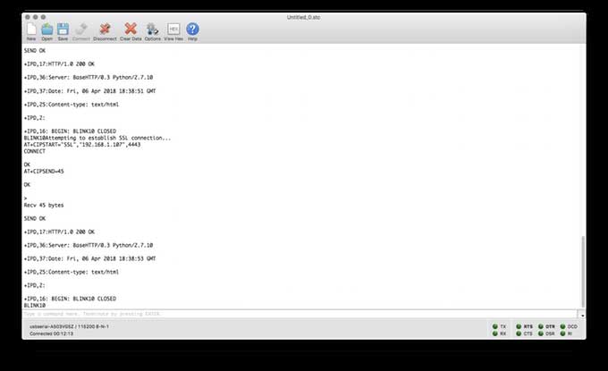Type a command input field click

295,314
